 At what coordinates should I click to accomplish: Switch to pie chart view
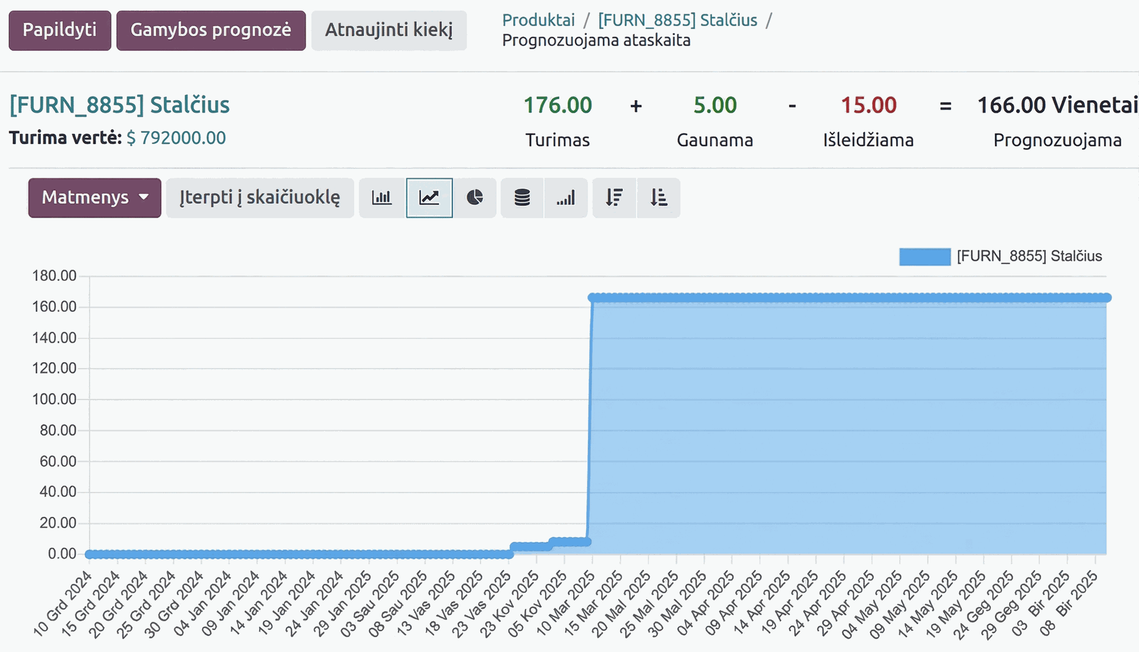click(x=475, y=198)
